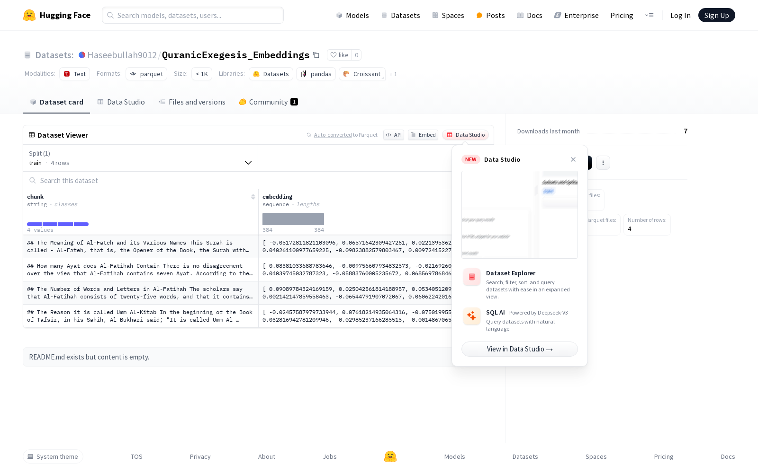Close the Data Studio popup
758x473 pixels.
pyautogui.click(x=573, y=159)
